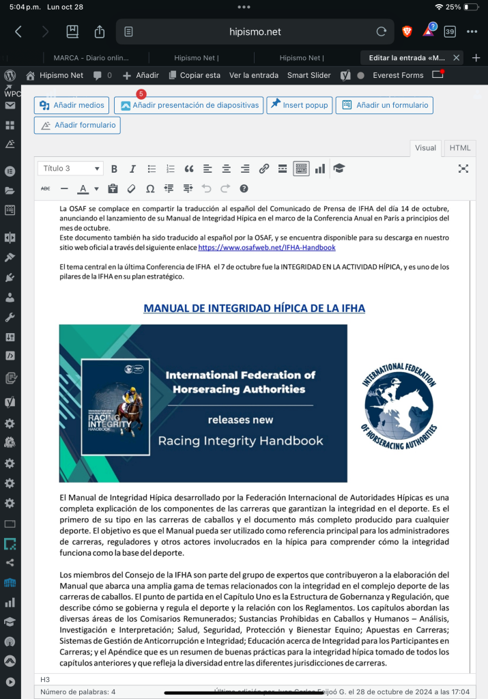Align text left

pyautogui.click(x=207, y=169)
